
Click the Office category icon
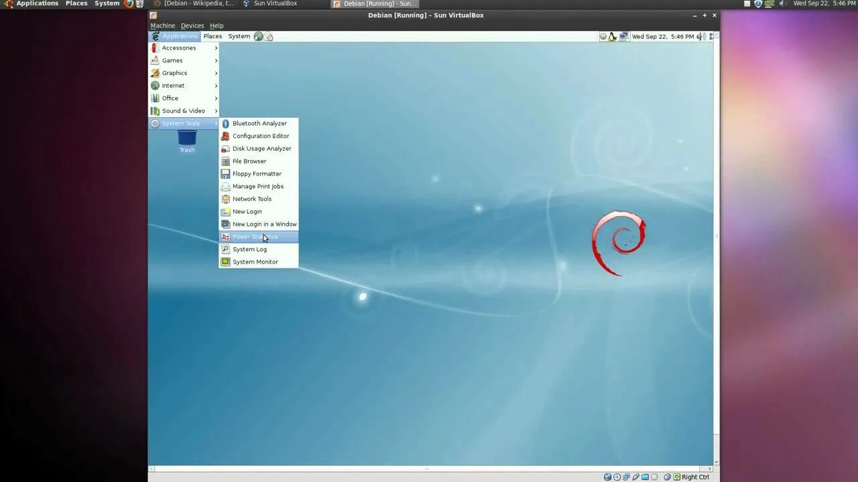pos(156,98)
